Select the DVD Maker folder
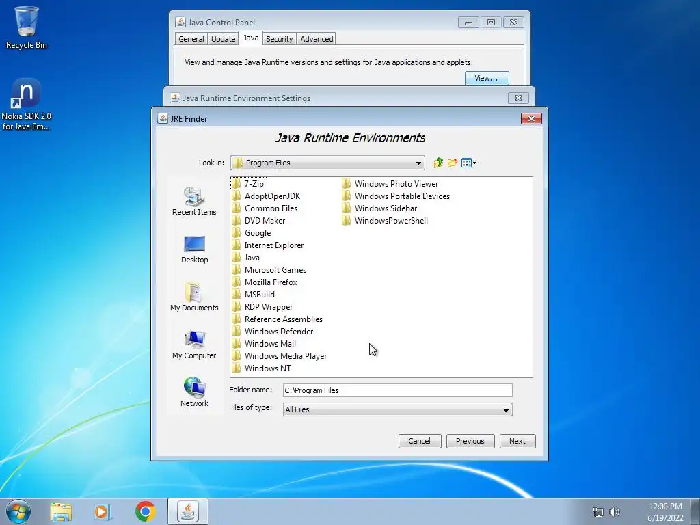Screen dimensions: 700x525 (258, 221)
